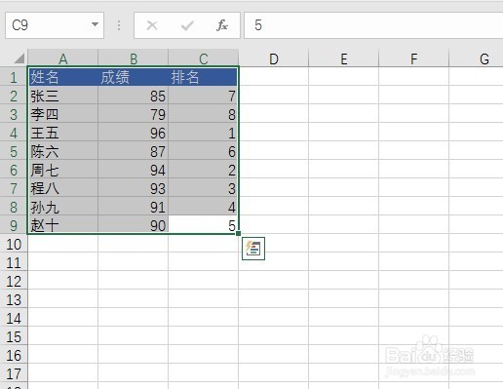The image size is (503, 389).
Task: Click the formula bar expand dots handle
Action: (119, 25)
